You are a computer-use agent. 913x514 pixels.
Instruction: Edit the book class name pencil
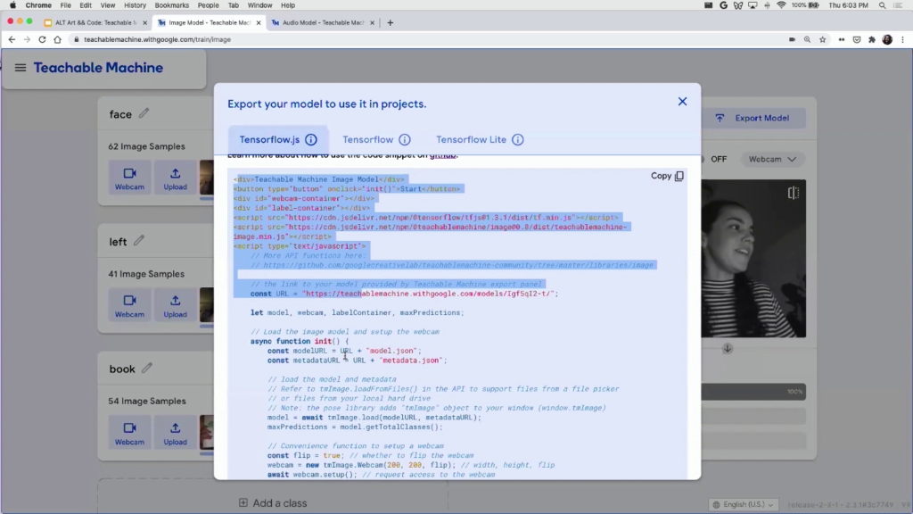[147, 368]
